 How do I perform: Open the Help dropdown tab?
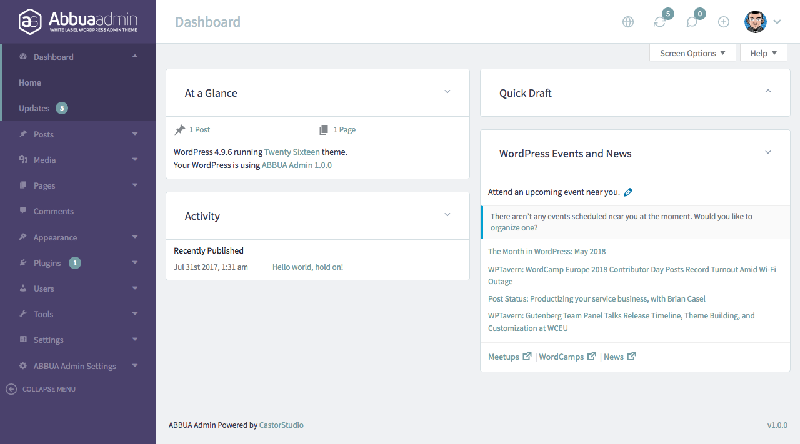[x=763, y=53]
